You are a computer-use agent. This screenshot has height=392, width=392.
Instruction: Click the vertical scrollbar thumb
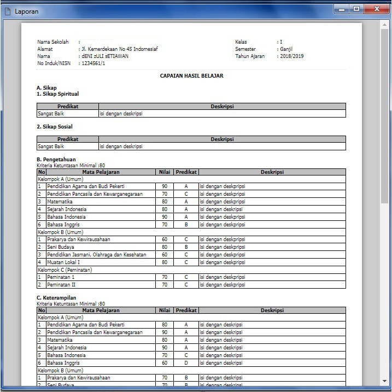click(384, 116)
